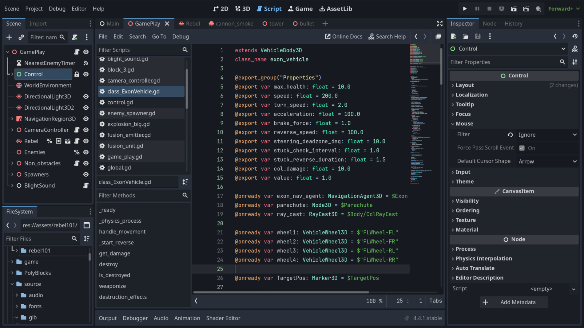Instantiate a child scene via the link icon
This screenshot has width=584, height=328.
[21, 37]
